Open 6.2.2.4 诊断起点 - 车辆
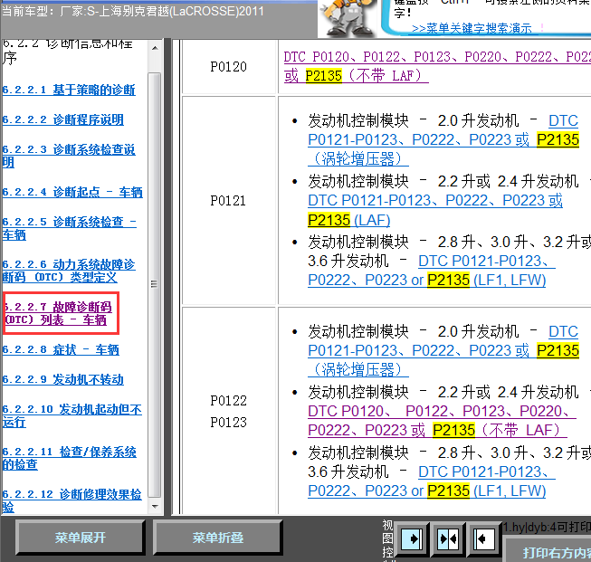The width and height of the screenshot is (591, 562). pyautogui.click(x=72, y=192)
